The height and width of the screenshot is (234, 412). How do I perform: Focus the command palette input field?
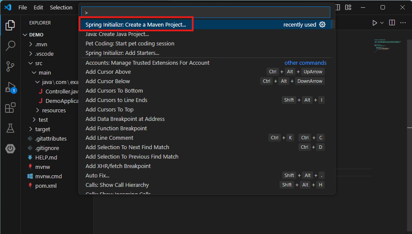coord(206,12)
